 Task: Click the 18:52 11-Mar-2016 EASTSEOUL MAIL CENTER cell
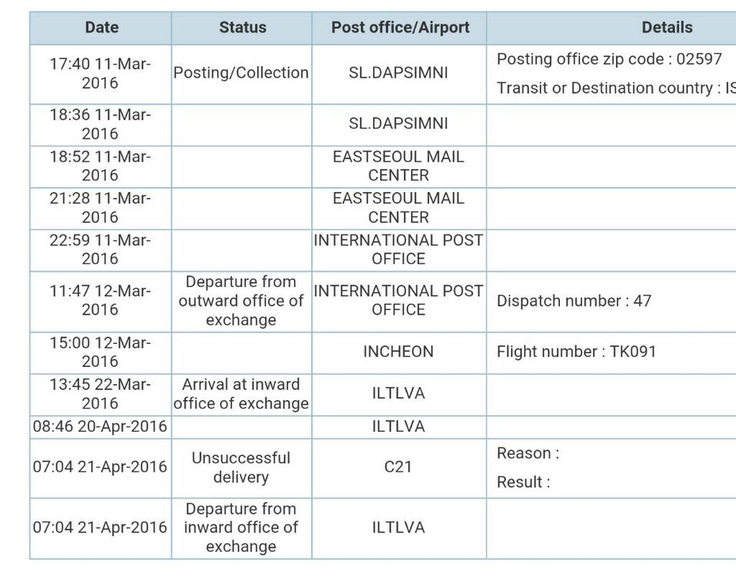point(398,166)
